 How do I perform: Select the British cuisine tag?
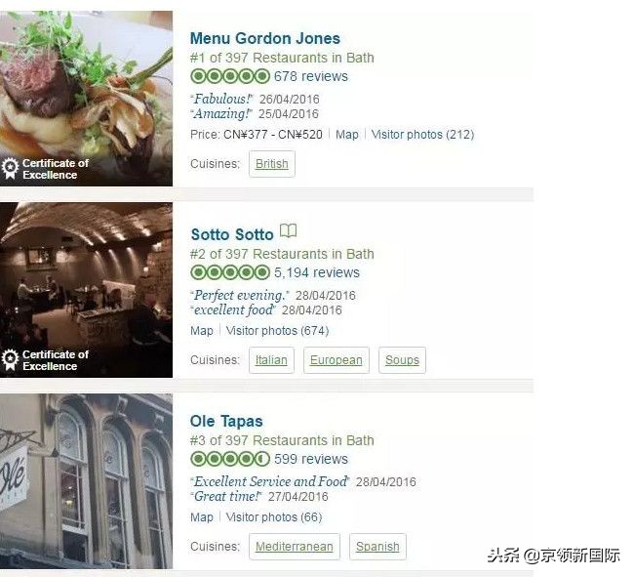click(x=272, y=164)
